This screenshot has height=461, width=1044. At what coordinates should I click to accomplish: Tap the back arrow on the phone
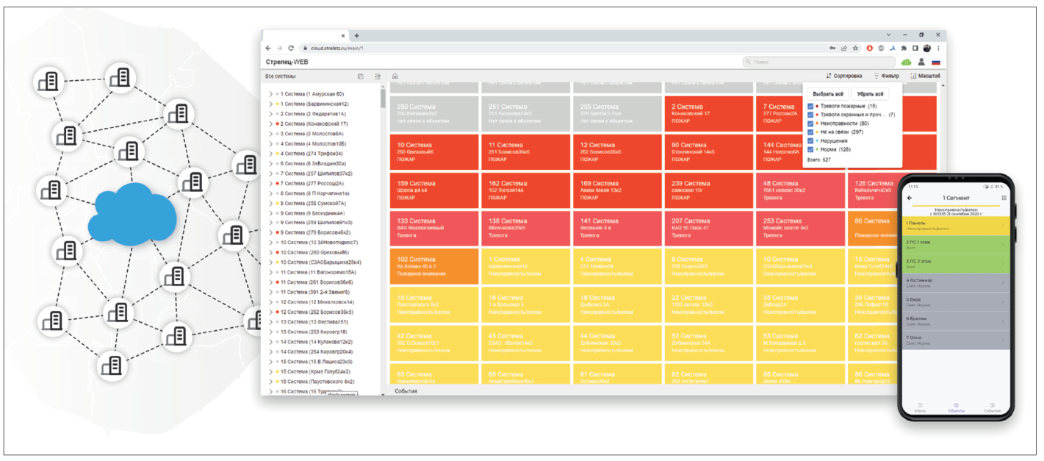910,198
